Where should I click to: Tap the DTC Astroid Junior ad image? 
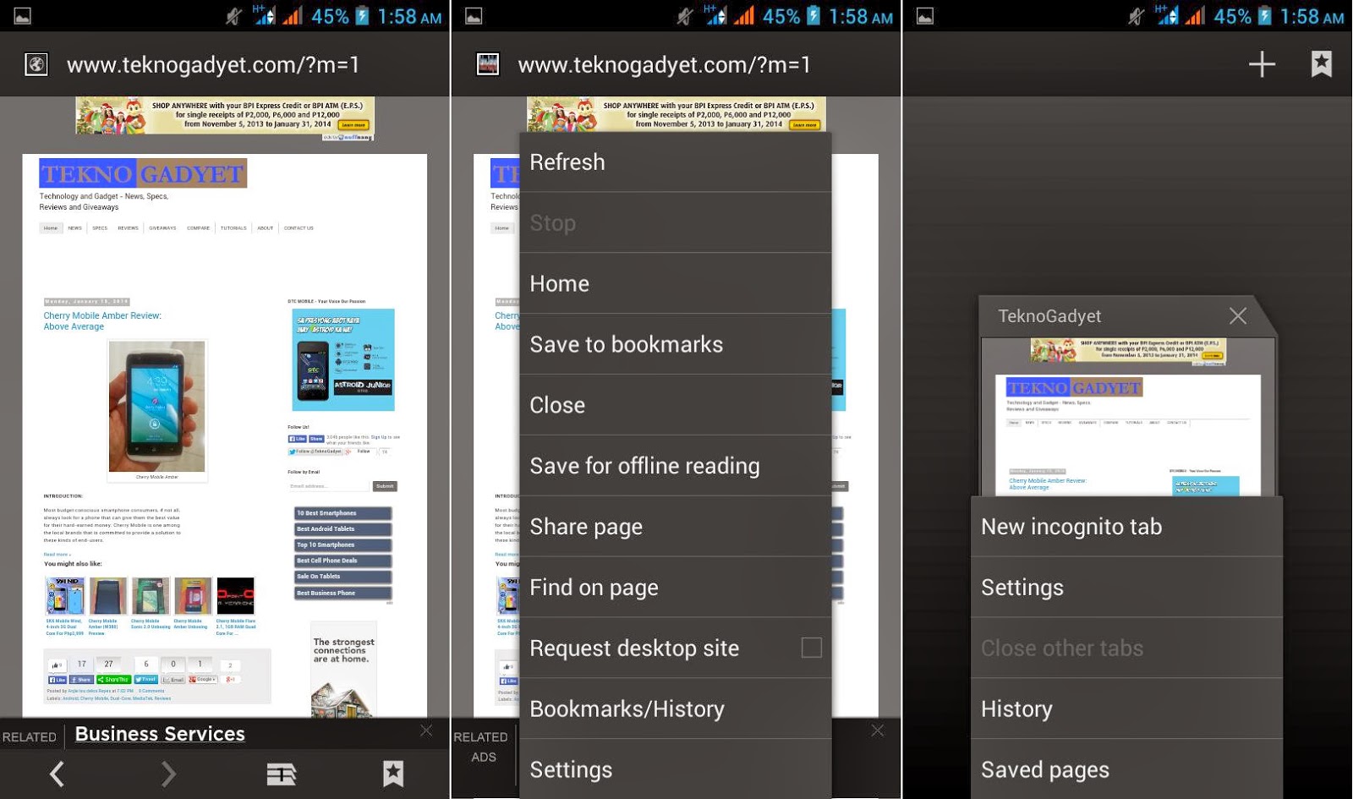pos(343,359)
